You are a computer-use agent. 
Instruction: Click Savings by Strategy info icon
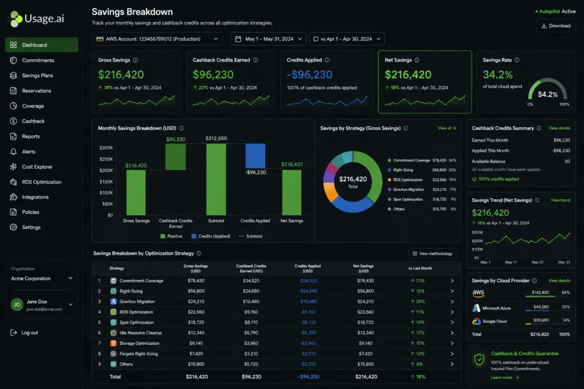pos(405,128)
